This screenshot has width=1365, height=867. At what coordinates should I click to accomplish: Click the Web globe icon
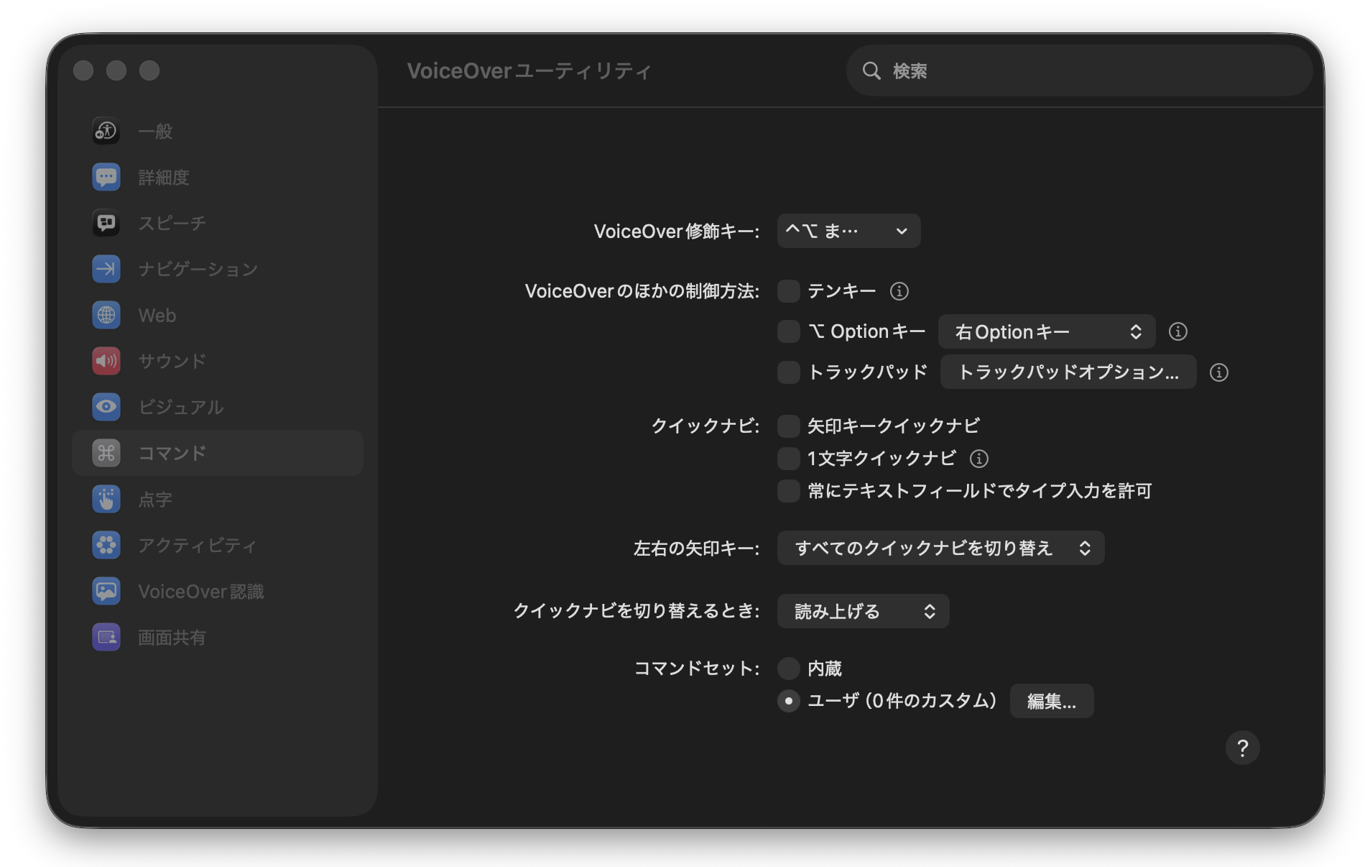click(106, 315)
